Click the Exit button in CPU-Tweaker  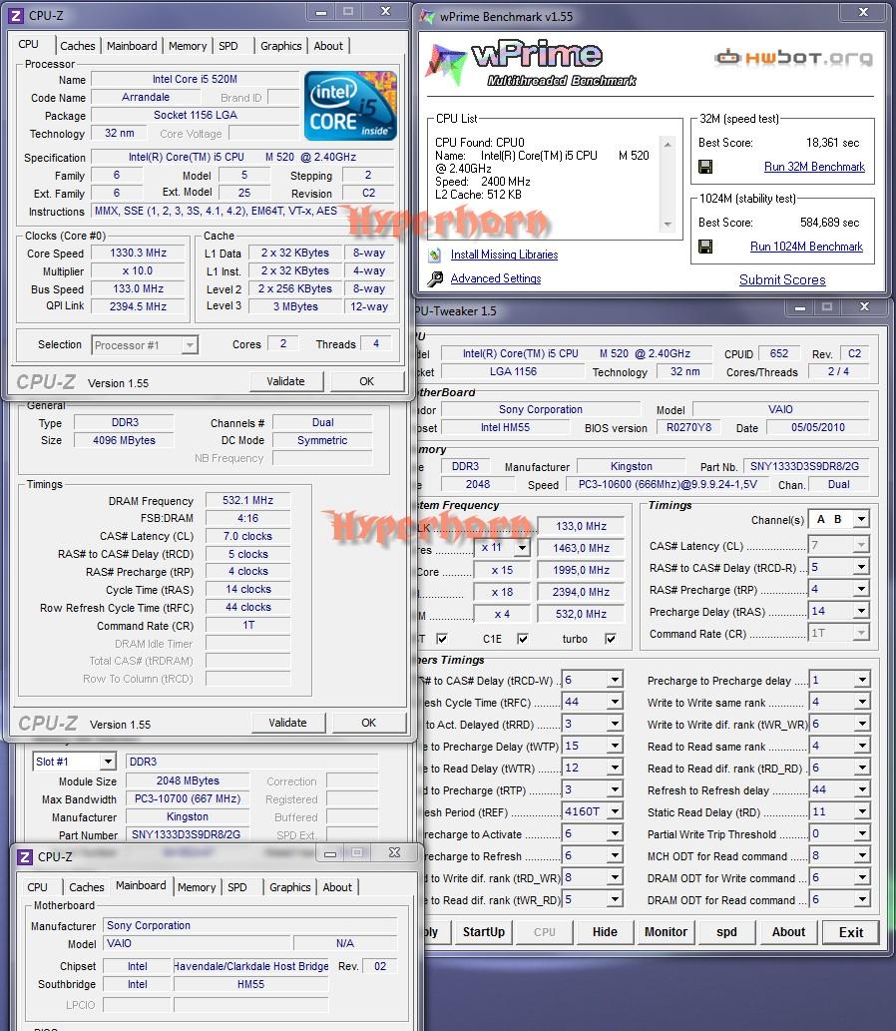coord(851,932)
